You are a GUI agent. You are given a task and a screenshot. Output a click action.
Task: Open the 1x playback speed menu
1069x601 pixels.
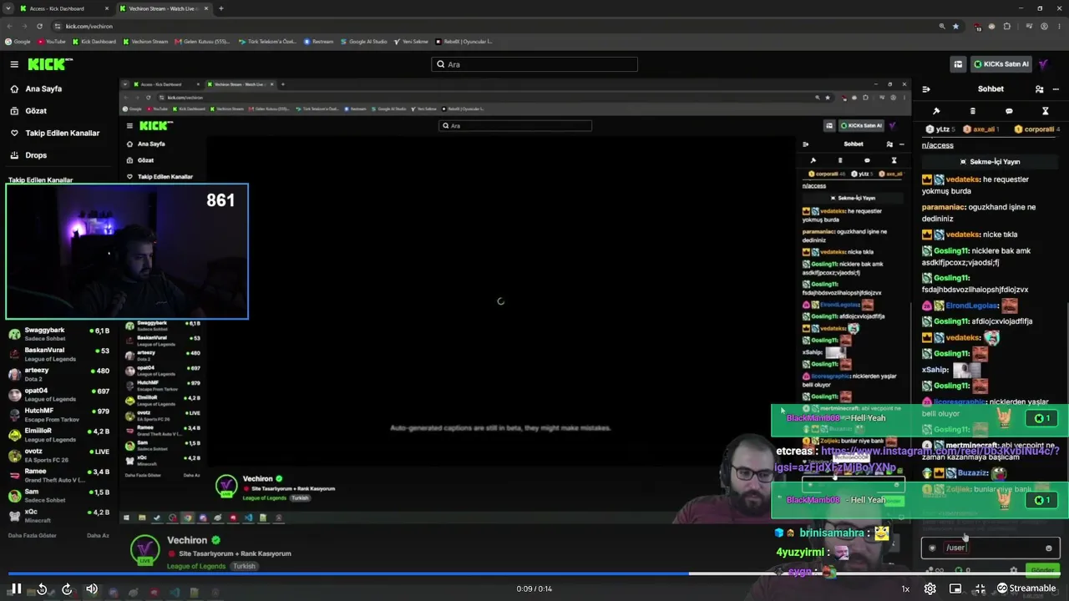click(905, 588)
